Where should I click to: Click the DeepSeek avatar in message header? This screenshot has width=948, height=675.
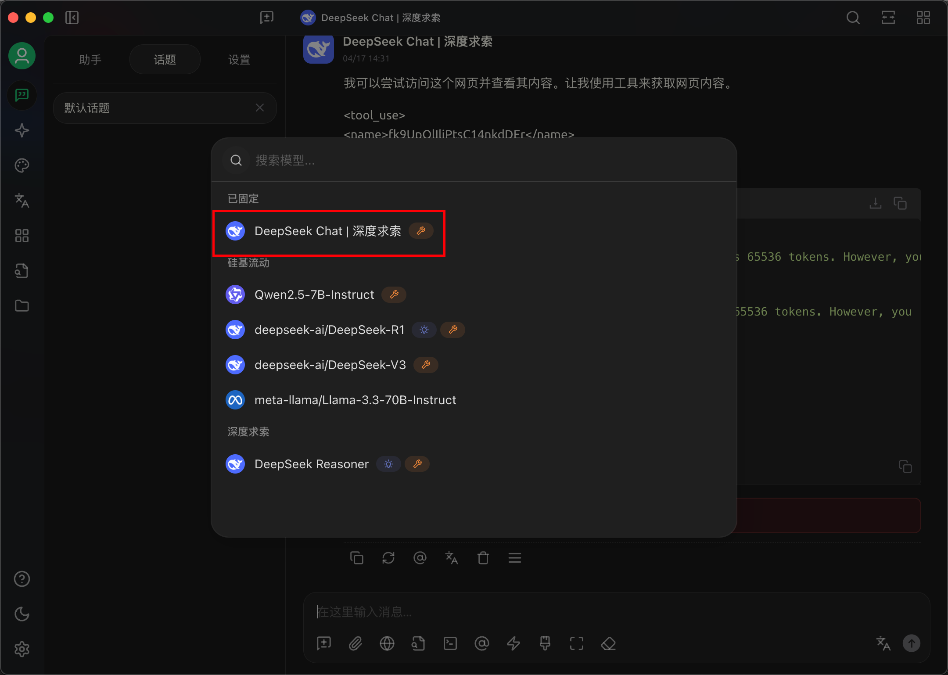319,49
